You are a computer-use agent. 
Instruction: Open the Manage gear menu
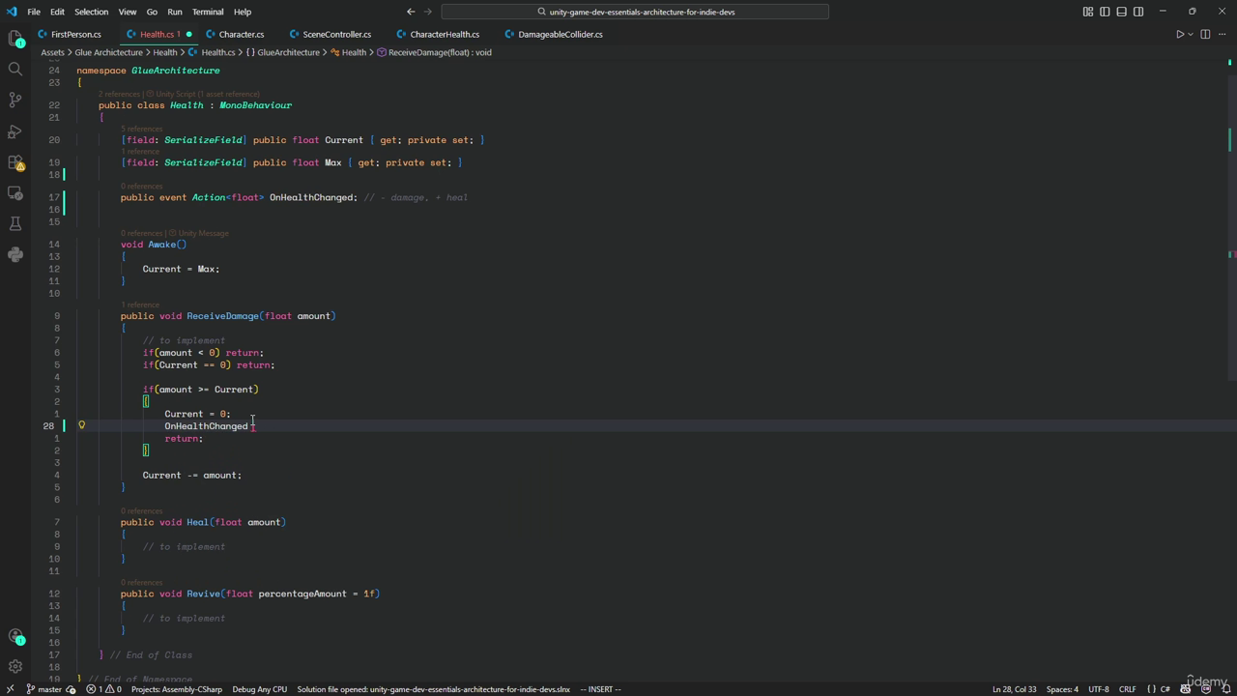click(x=15, y=666)
